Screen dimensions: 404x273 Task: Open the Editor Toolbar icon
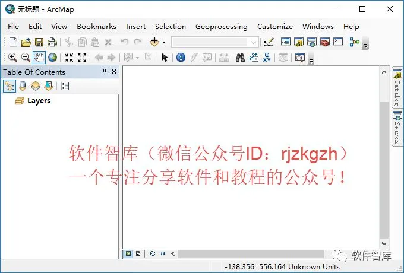[269, 42]
